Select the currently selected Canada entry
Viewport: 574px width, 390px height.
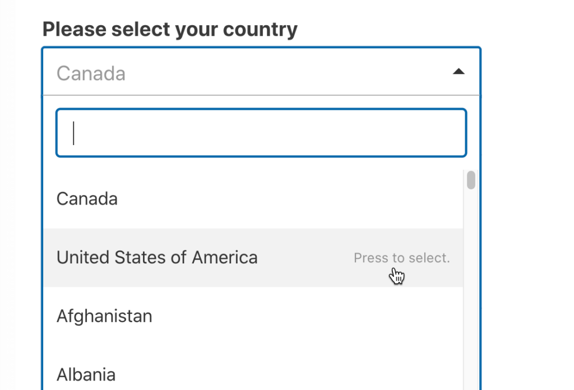click(87, 198)
